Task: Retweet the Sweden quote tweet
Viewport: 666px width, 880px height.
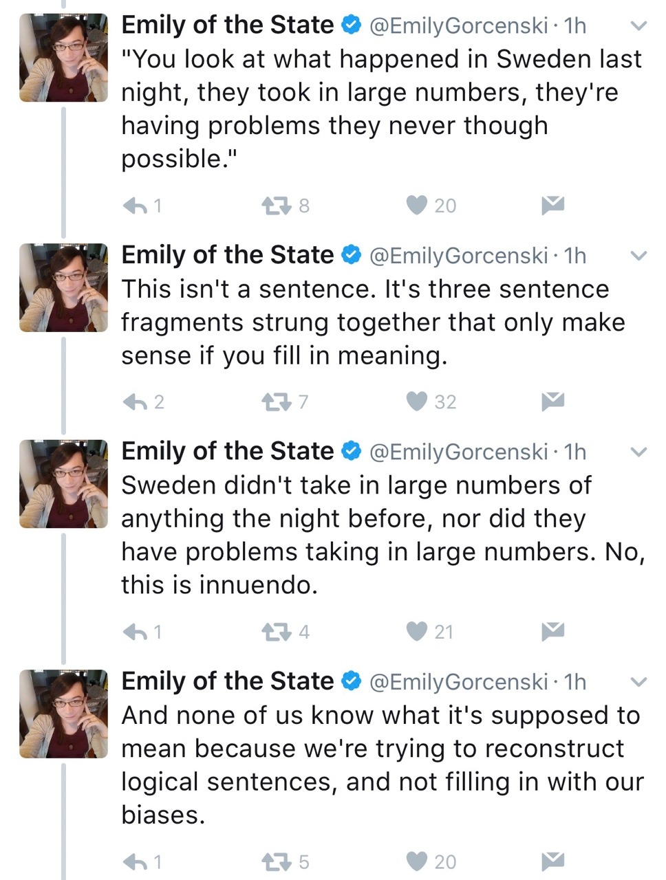Action: click(x=277, y=205)
